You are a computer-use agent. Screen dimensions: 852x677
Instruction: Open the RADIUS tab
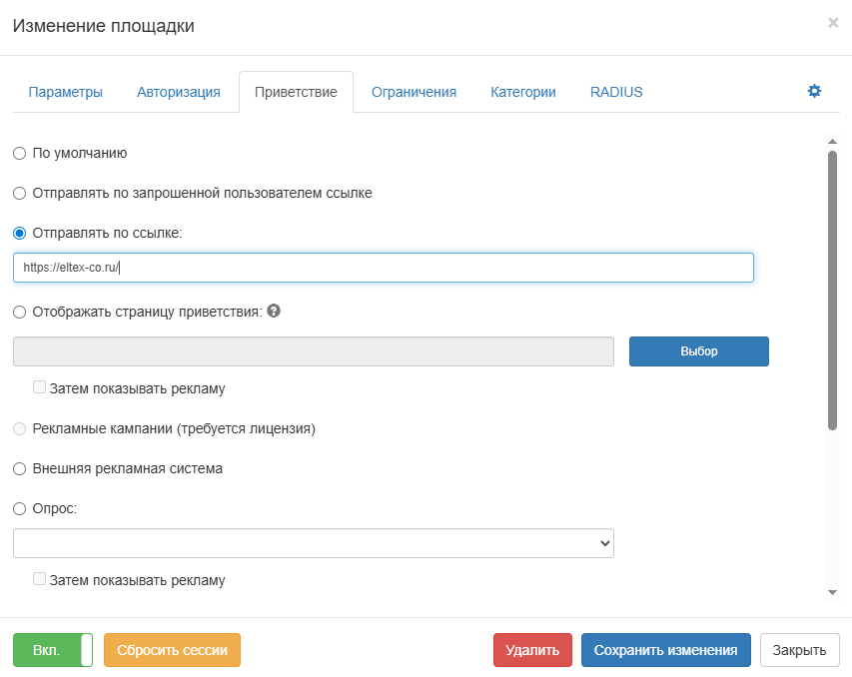[x=616, y=92]
